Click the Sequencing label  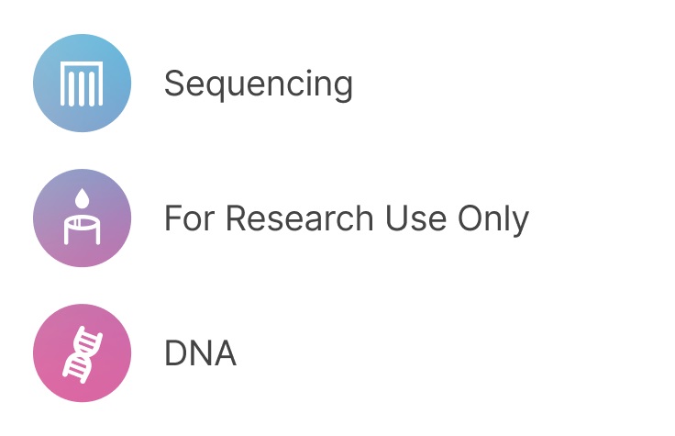(259, 84)
